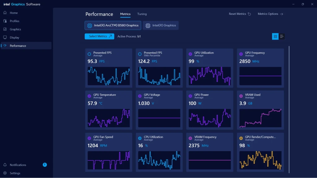Click the GPU Fan Speed graph

pyautogui.click(x=109, y=160)
